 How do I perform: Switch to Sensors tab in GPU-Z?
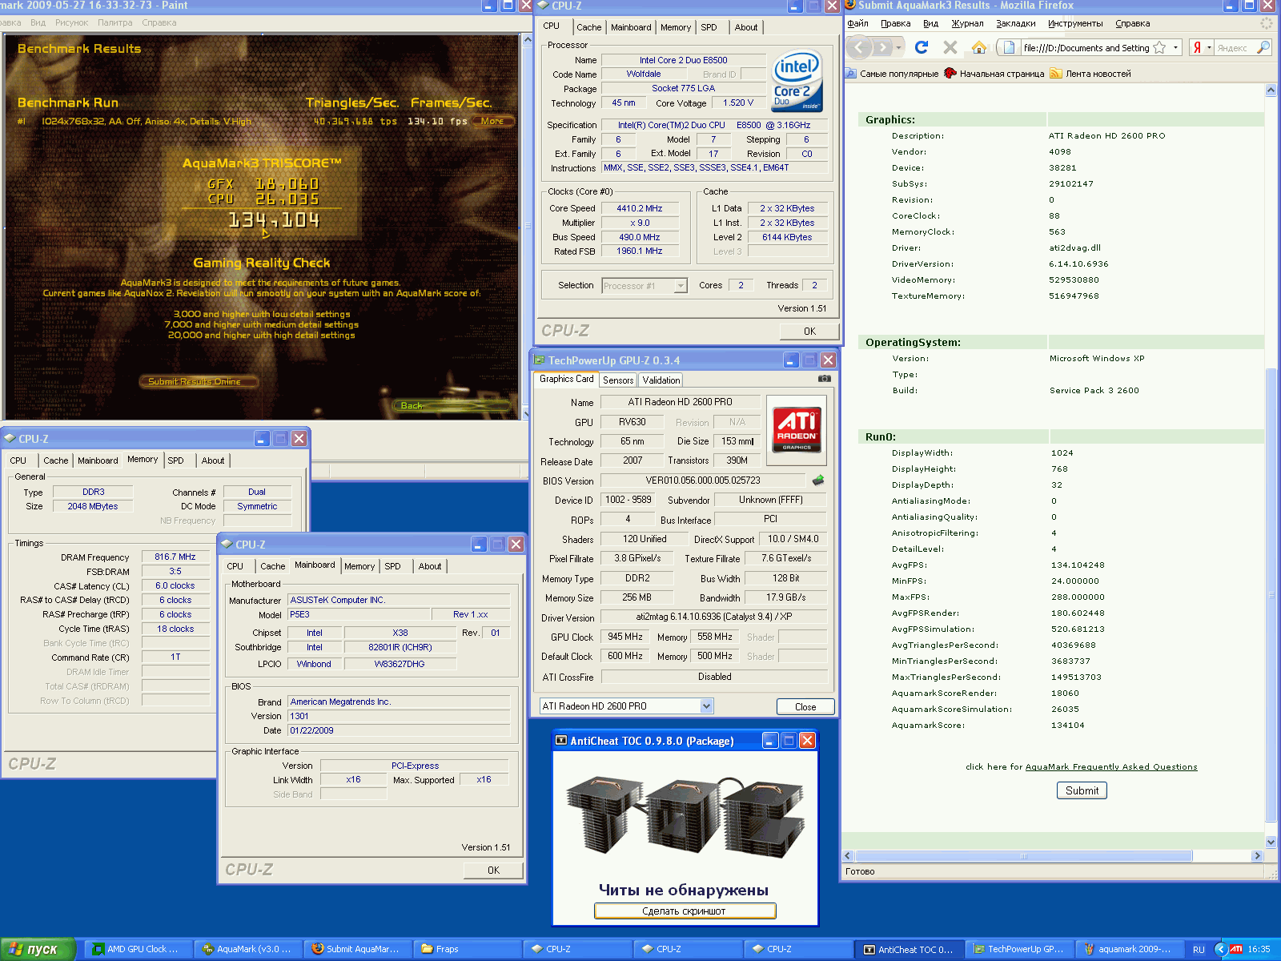tap(618, 380)
